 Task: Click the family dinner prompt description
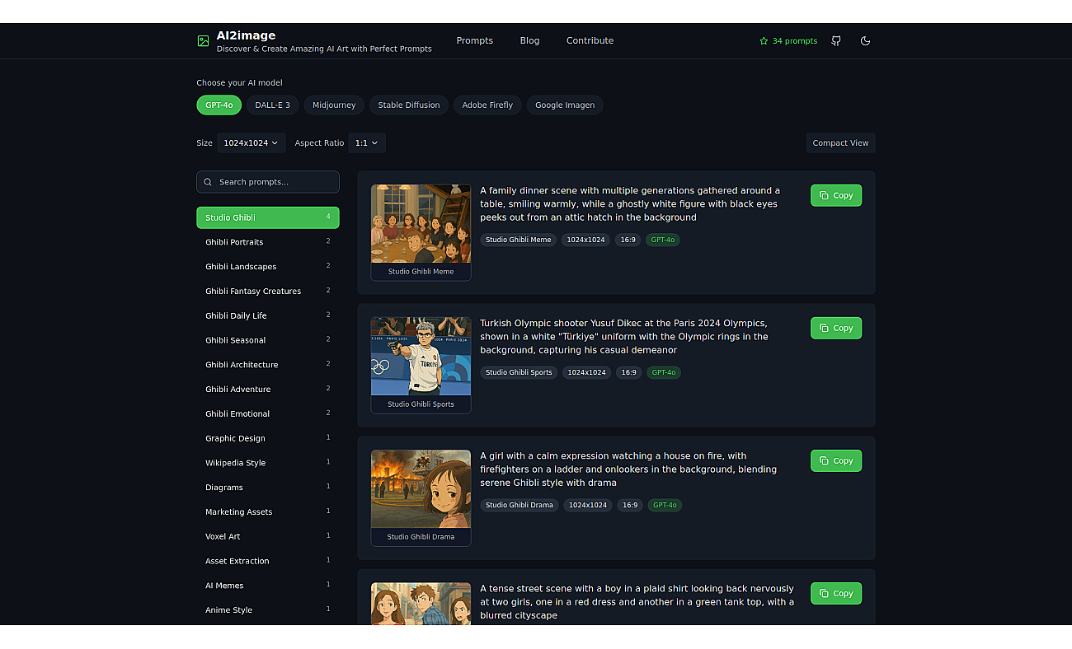click(630, 204)
